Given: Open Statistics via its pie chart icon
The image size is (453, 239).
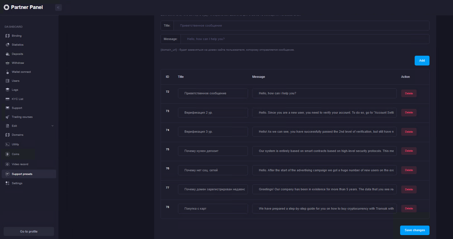Looking at the screenshot, I should [8, 45].
